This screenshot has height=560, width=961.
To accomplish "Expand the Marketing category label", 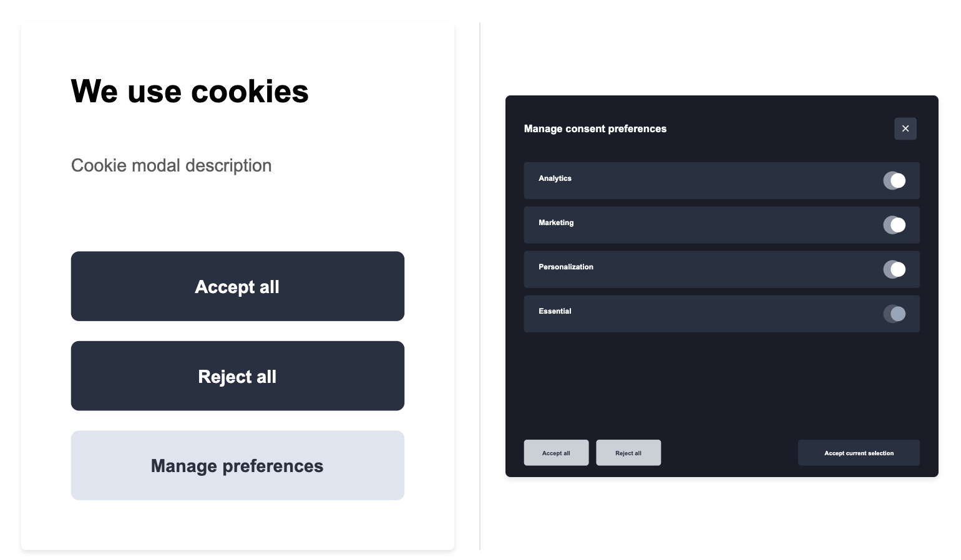I will tap(556, 223).
